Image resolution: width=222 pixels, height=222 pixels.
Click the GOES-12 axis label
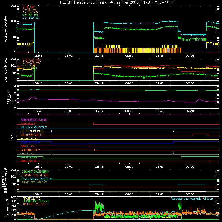9,97
